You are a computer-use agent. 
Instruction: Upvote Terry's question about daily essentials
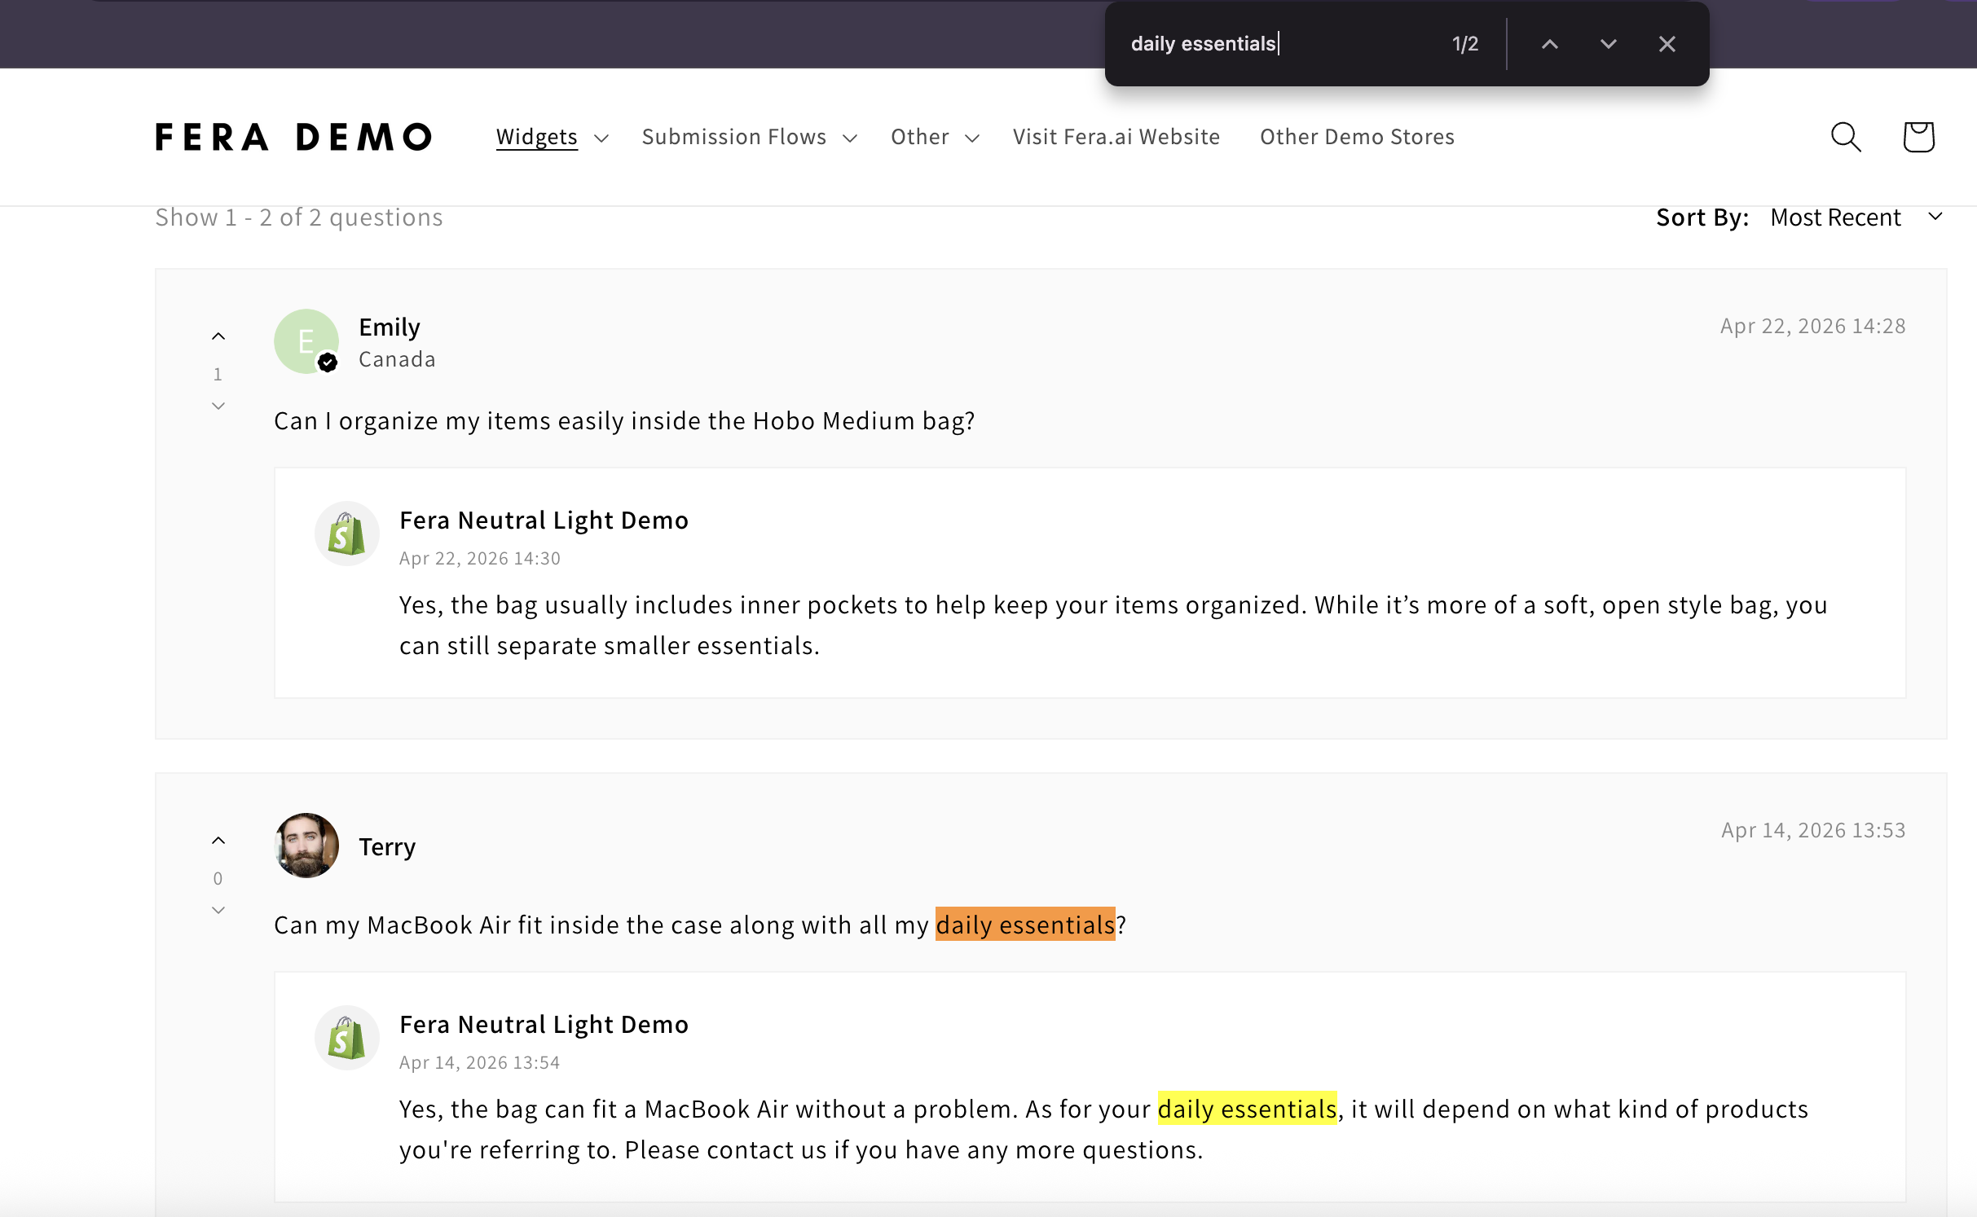click(x=218, y=839)
